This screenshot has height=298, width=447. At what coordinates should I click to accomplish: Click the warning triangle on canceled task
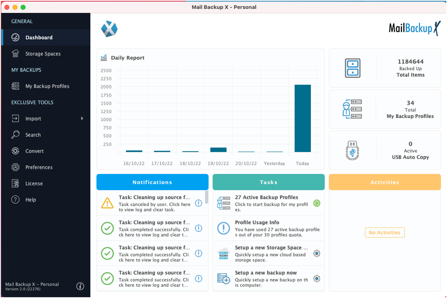(107, 203)
